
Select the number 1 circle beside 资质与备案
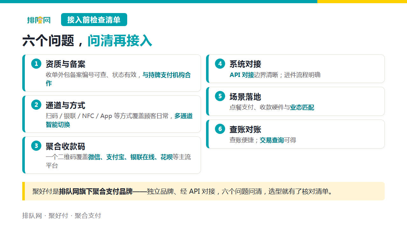tap(36, 64)
